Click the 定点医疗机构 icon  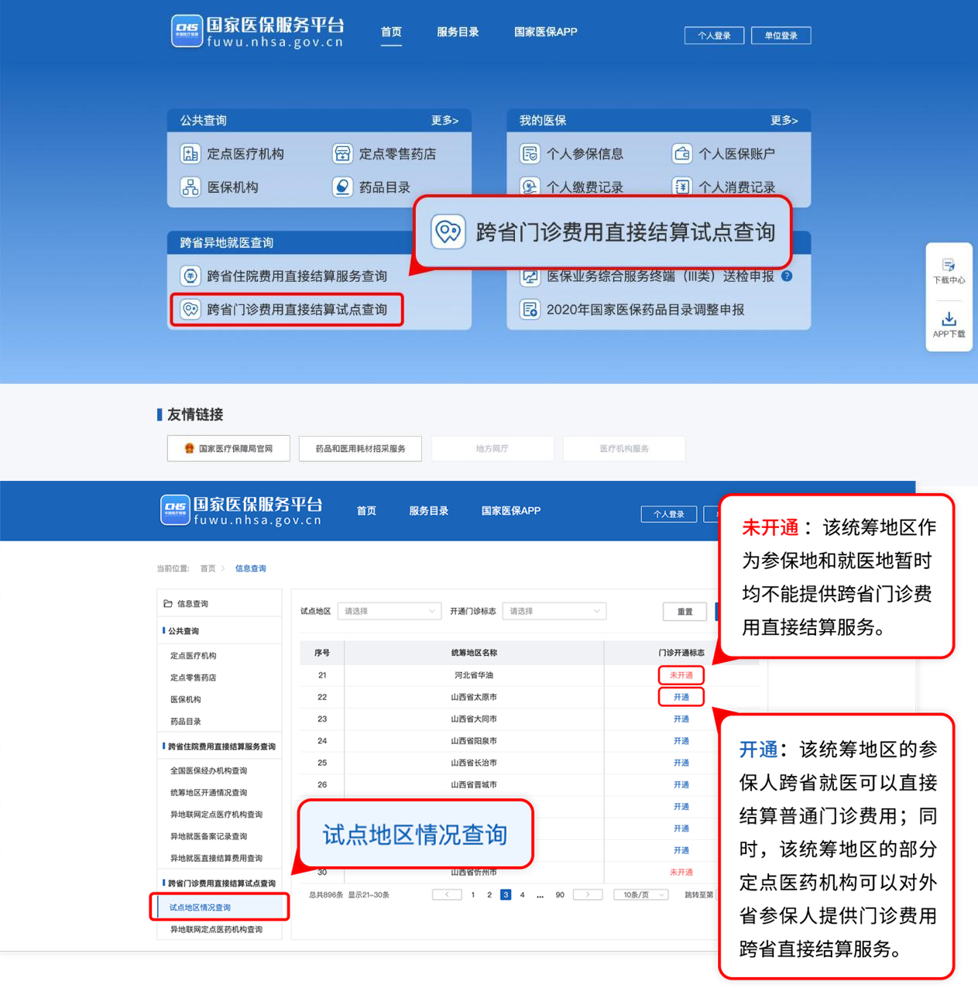190,153
